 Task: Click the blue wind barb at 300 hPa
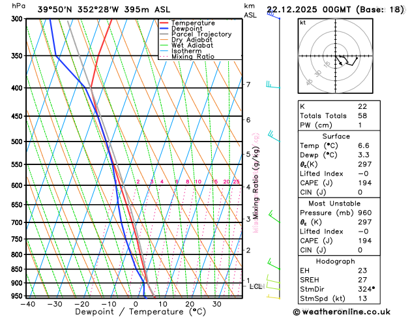tap(273, 14)
